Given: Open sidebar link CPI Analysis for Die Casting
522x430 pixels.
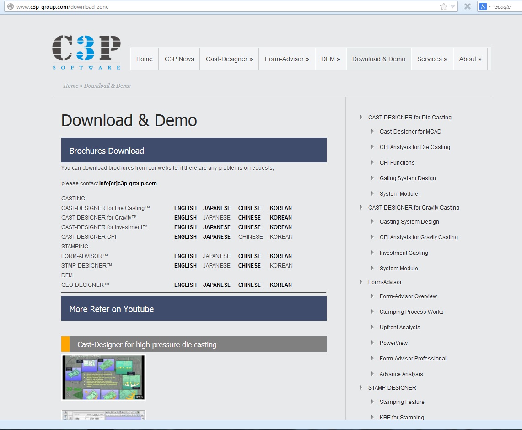Looking at the screenshot, I should (415, 147).
